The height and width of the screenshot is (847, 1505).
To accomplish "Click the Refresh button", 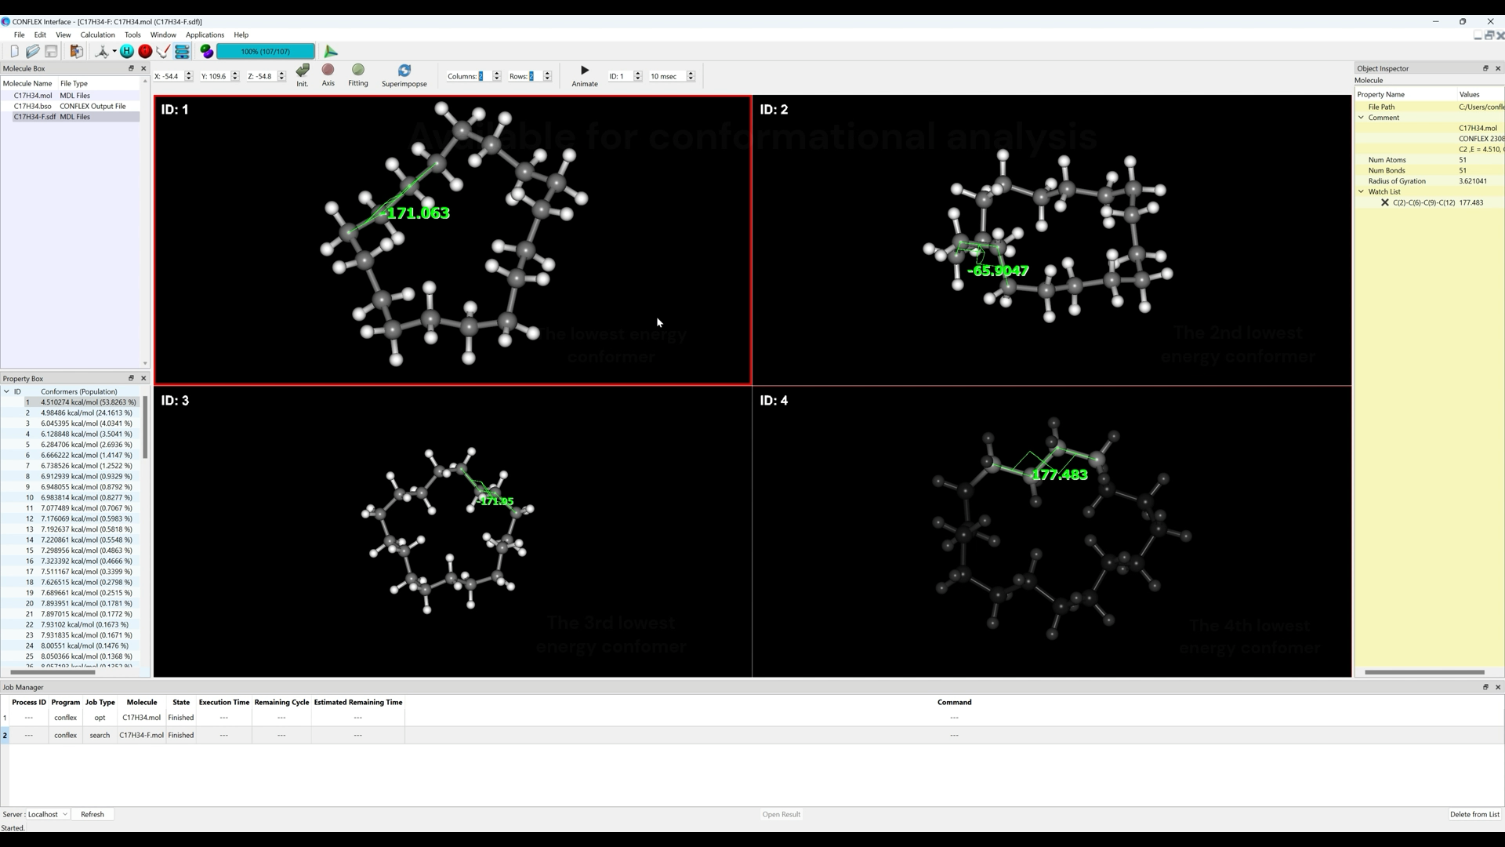I will pyautogui.click(x=92, y=814).
